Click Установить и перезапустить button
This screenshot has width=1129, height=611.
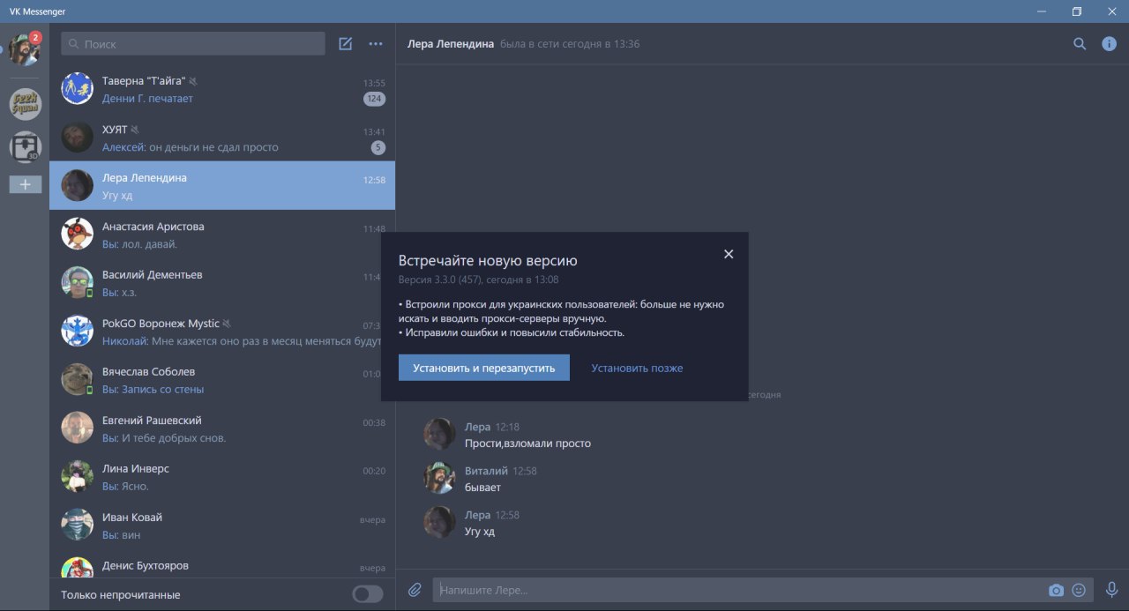[484, 368]
